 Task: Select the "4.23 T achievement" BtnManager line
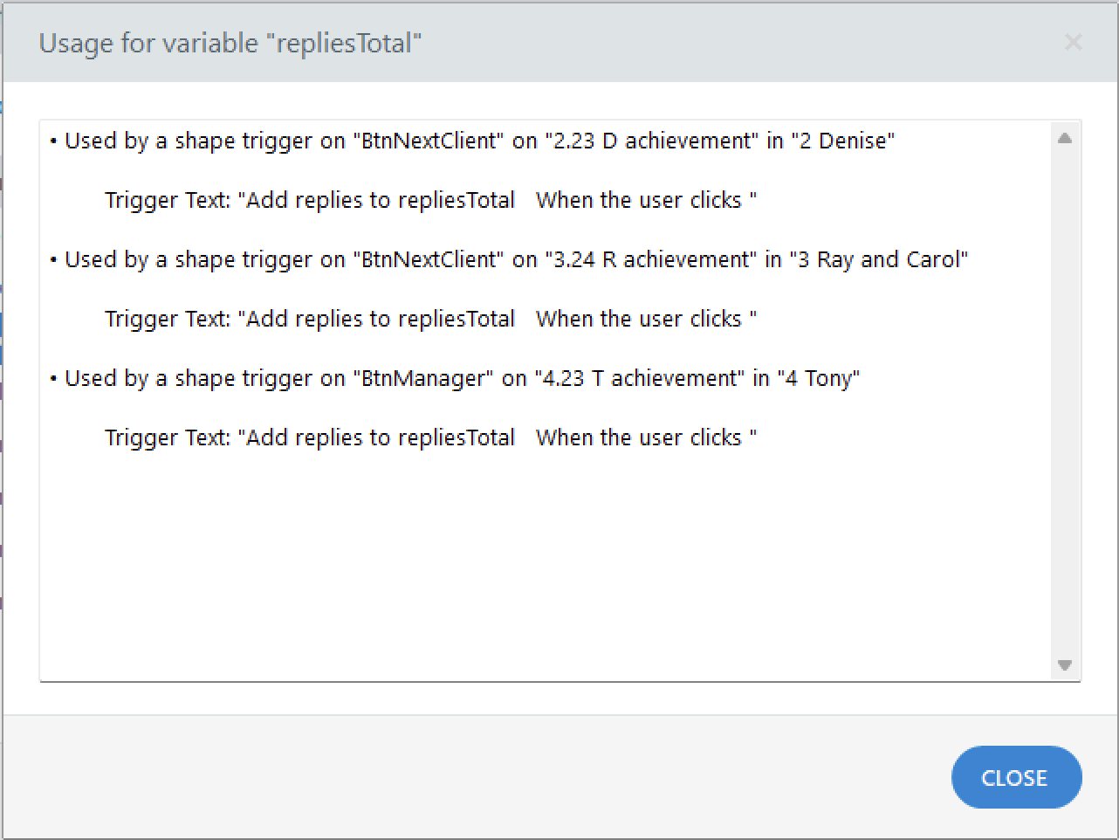coord(455,378)
